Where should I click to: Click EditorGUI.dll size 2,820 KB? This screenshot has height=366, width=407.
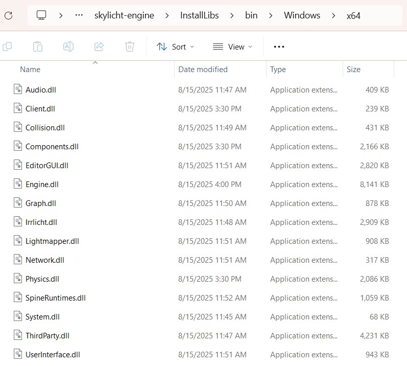[374, 166]
